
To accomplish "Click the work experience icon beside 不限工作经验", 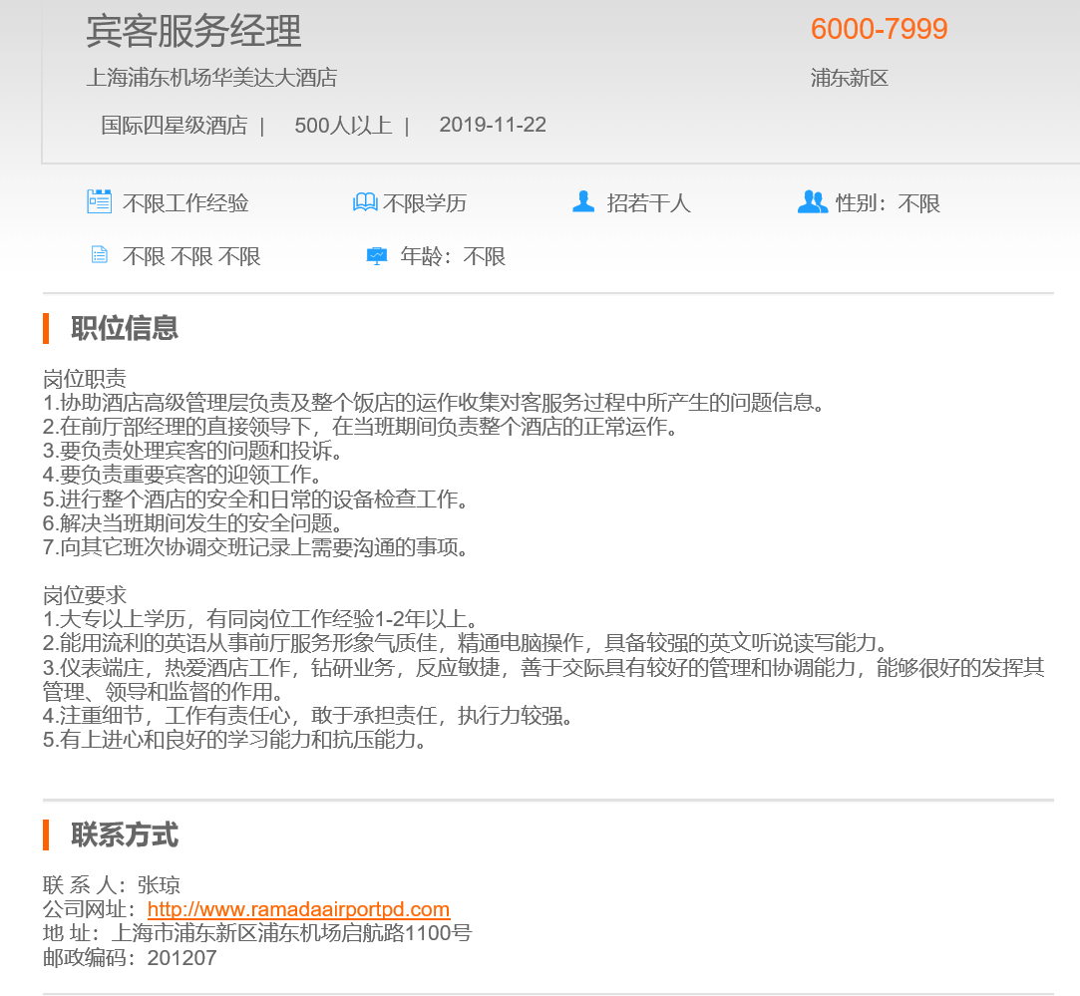I will pos(99,201).
